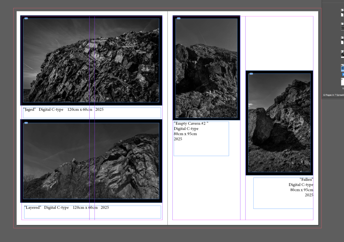
Task: Select the Fallen boulder portrait photograph
Action: 279,123
